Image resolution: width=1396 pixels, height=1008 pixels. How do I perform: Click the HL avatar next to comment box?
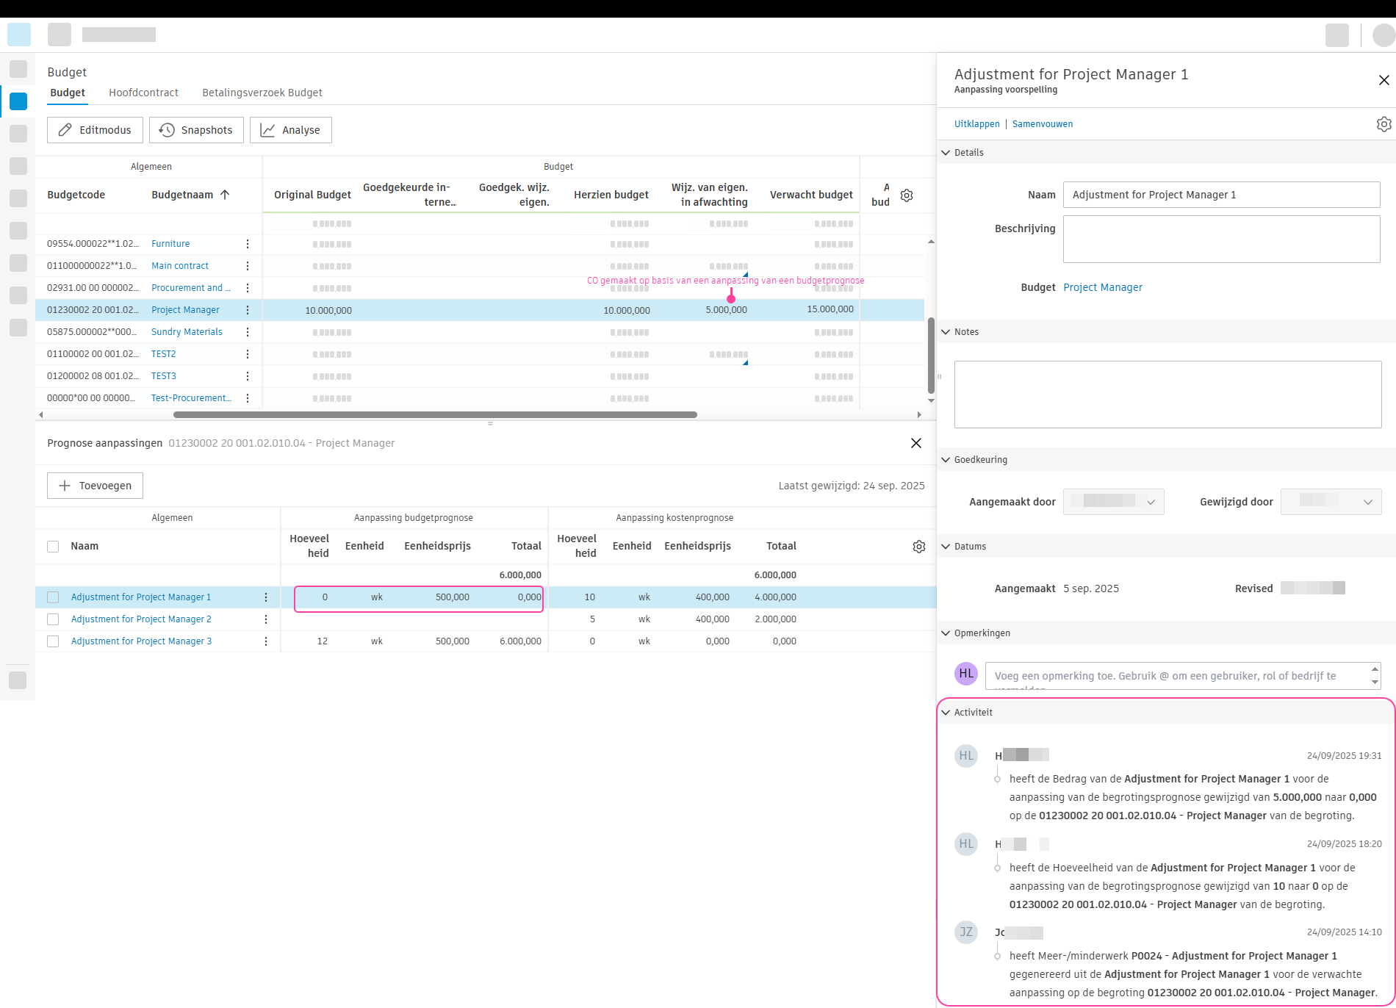[966, 673]
